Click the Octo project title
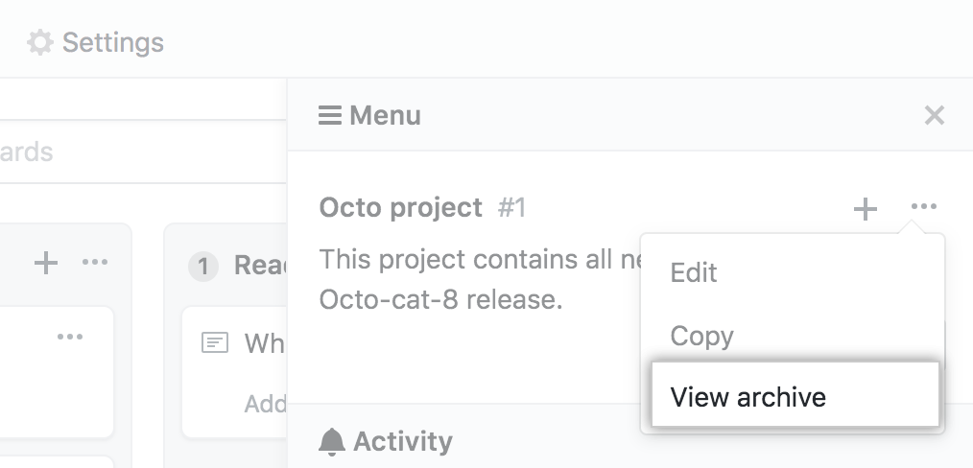Viewport: 973px width, 468px height. pos(400,207)
